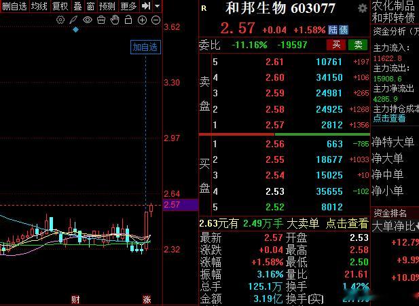This screenshot has width=419, height=306.
Task: Click the 和邦转债 link at top right
Action: pos(393,18)
